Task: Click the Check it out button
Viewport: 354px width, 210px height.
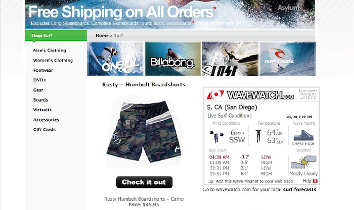Action: click(x=144, y=182)
